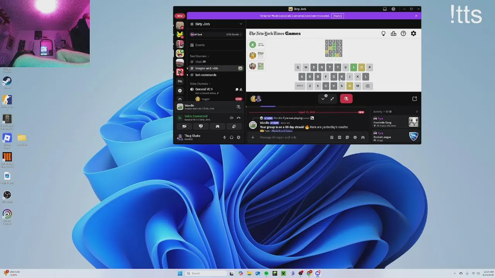Viewport: 495px width, 278px height.
Task: Expand Dirty Jim's server dropdown
Action: (241, 24)
